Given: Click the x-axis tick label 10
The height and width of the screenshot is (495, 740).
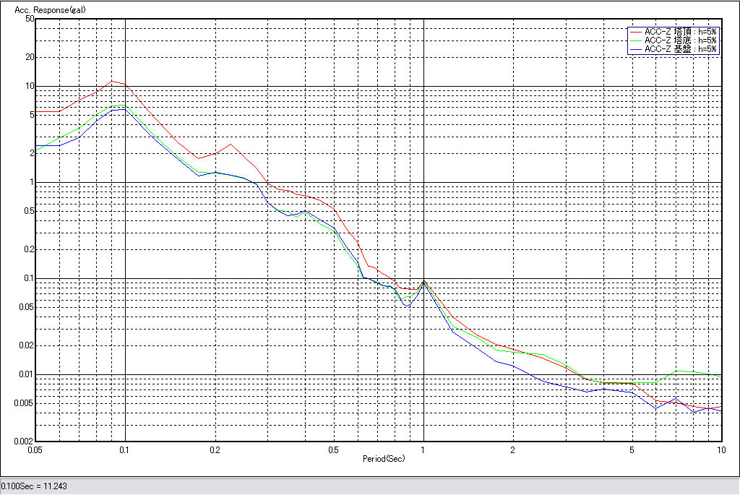Looking at the screenshot, I should [720, 449].
